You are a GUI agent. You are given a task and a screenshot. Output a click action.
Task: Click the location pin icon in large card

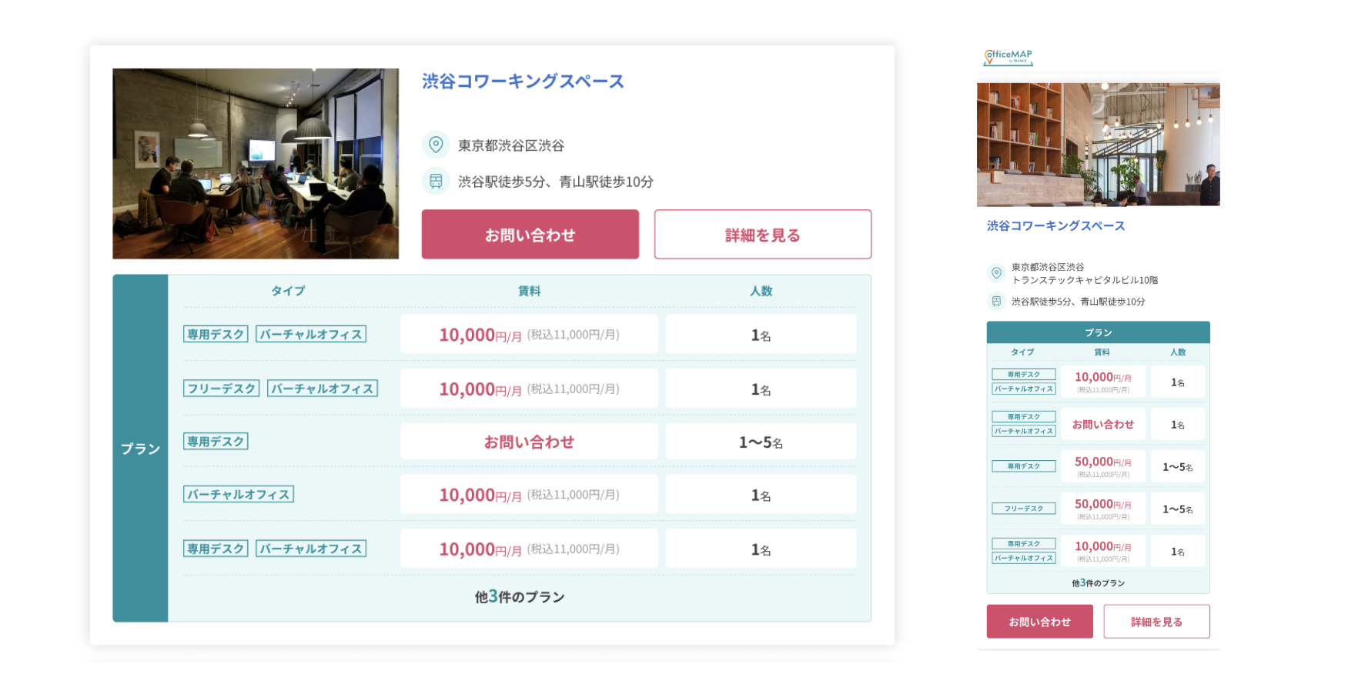click(436, 145)
